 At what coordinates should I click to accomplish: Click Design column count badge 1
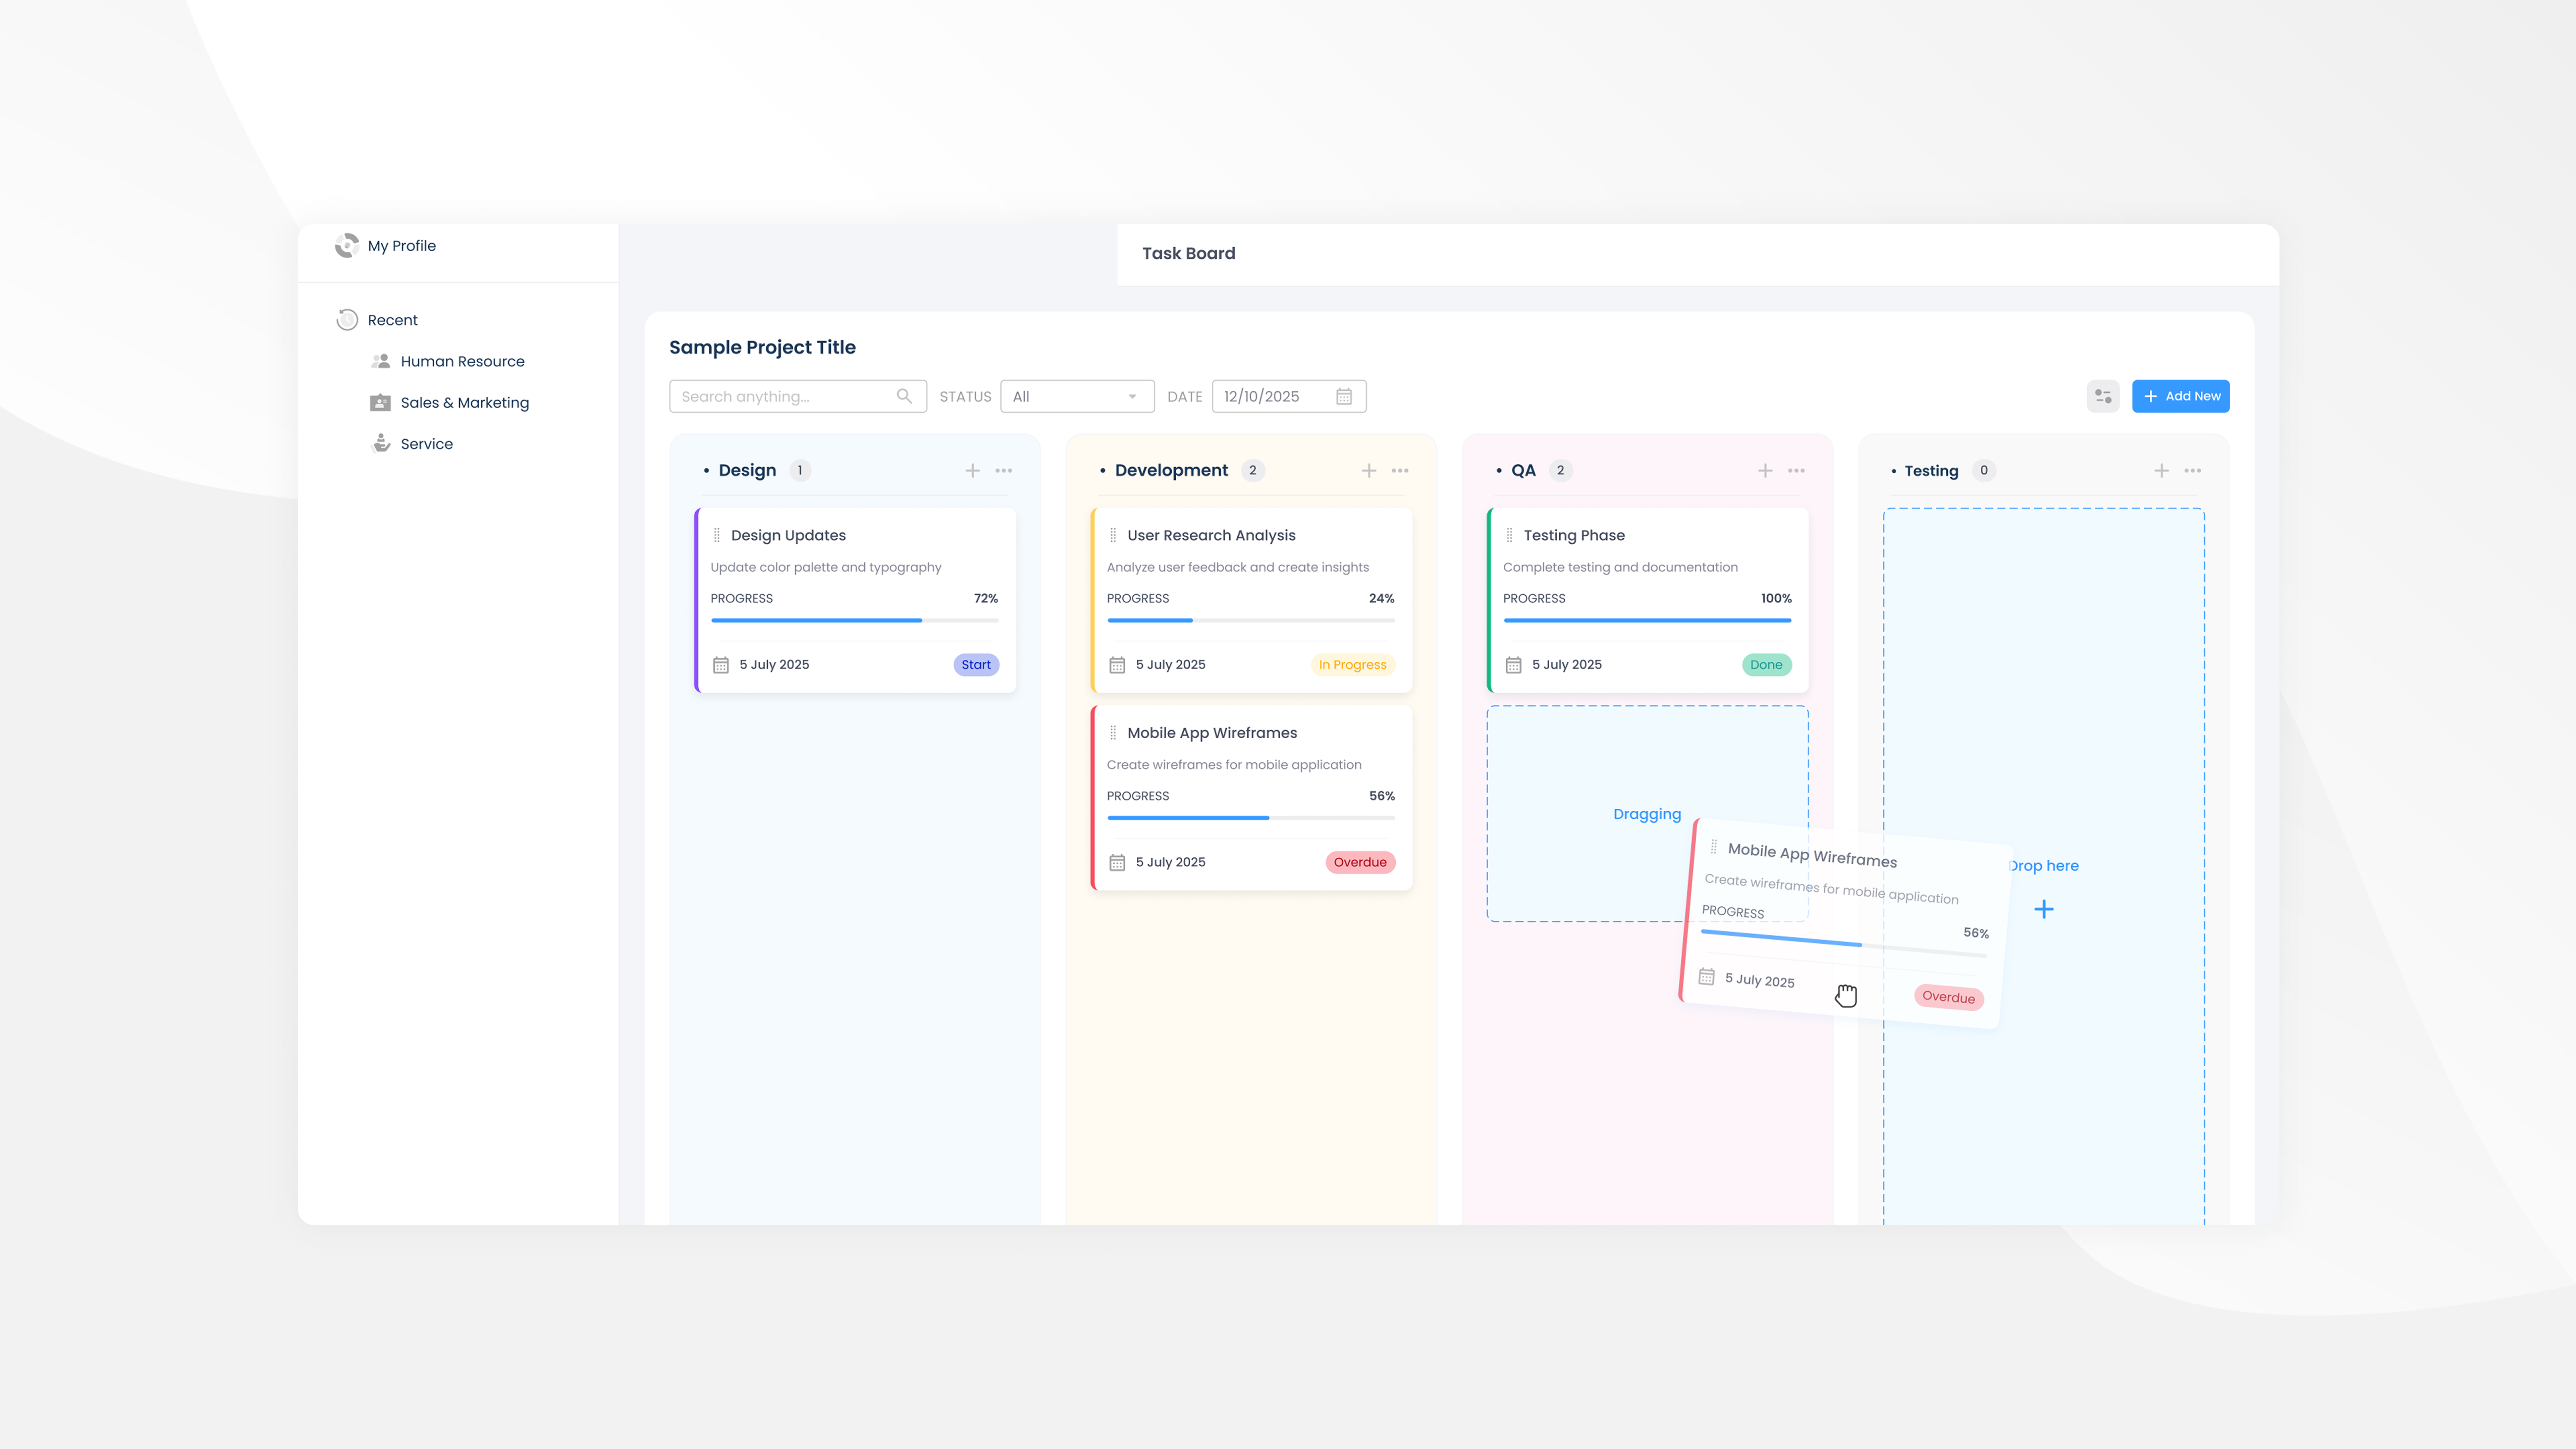pyautogui.click(x=800, y=470)
